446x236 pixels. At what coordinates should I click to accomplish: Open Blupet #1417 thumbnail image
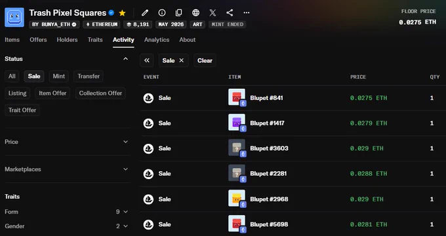tap(237, 122)
